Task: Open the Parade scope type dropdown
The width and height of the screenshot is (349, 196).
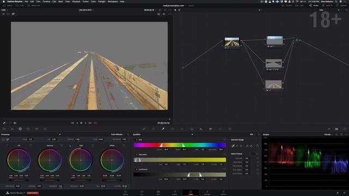Action: (328, 134)
